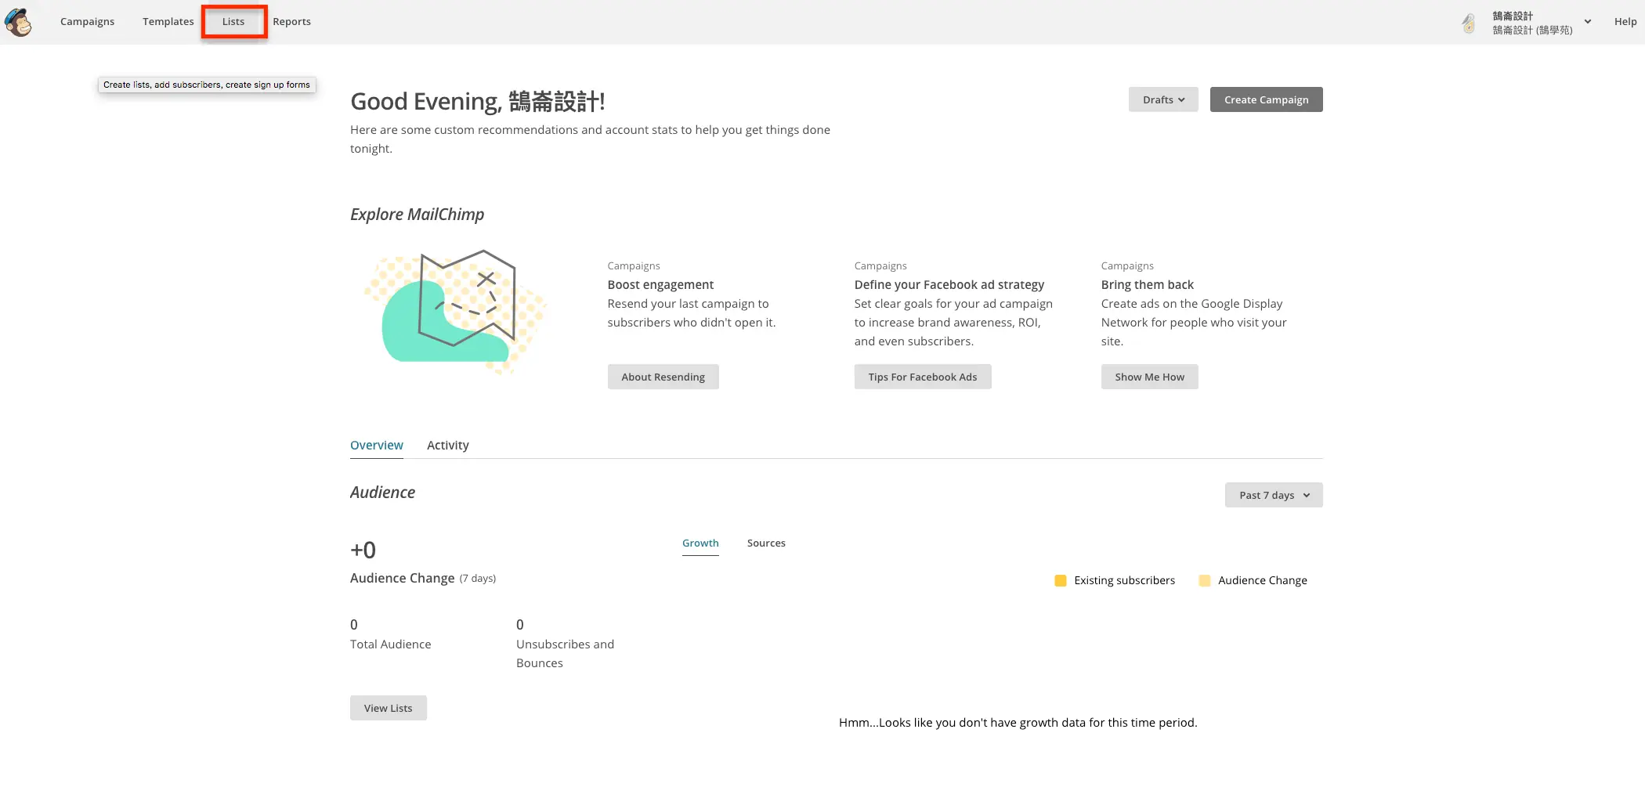Open the Reports menu
This screenshot has height=805, width=1645.
(291, 21)
